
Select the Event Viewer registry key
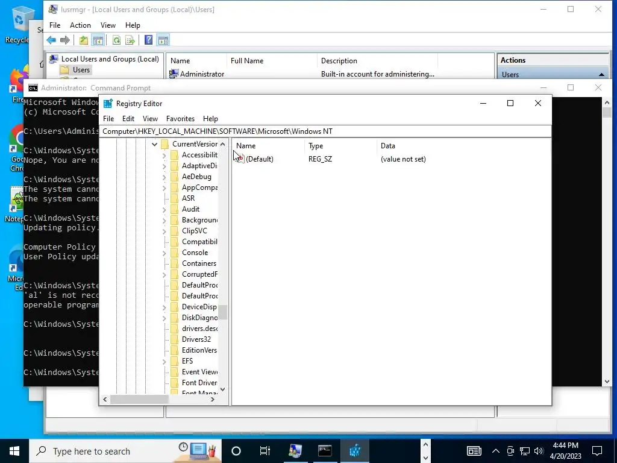coord(199,371)
